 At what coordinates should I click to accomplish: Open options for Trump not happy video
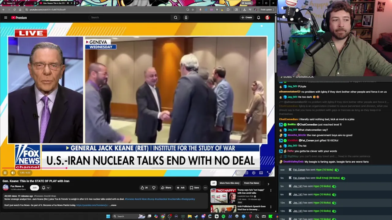271,190
